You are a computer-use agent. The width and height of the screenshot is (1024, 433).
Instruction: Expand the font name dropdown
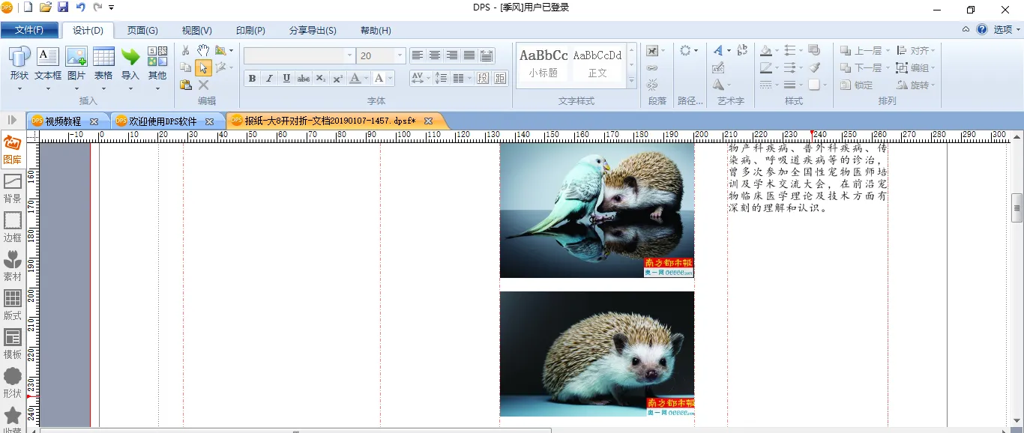(x=349, y=56)
